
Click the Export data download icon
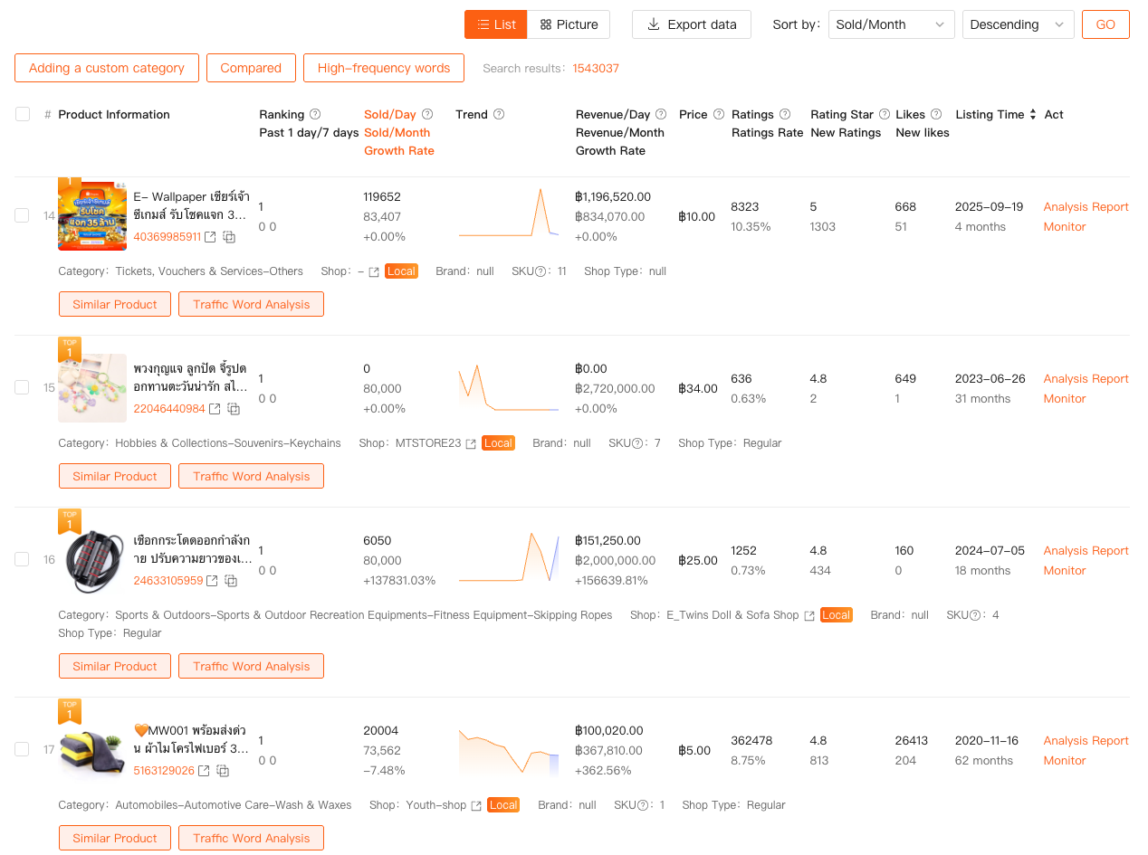pyautogui.click(x=654, y=24)
